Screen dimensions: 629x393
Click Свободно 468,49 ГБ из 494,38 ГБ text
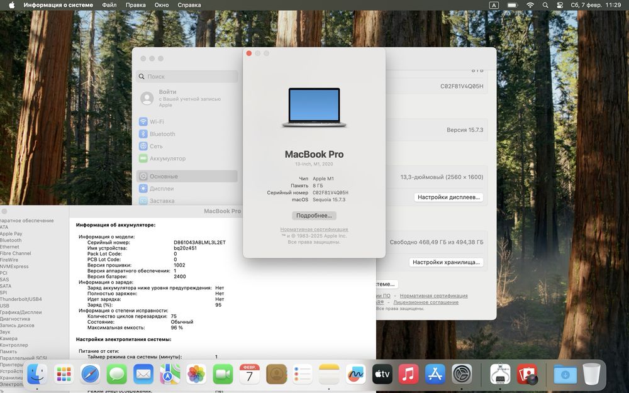(437, 242)
